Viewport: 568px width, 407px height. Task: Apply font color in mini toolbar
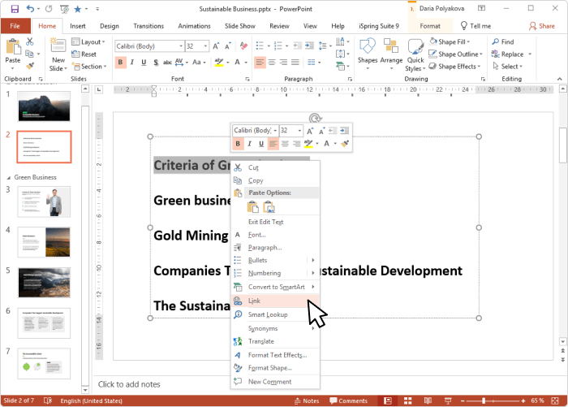pyautogui.click(x=326, y=144)
